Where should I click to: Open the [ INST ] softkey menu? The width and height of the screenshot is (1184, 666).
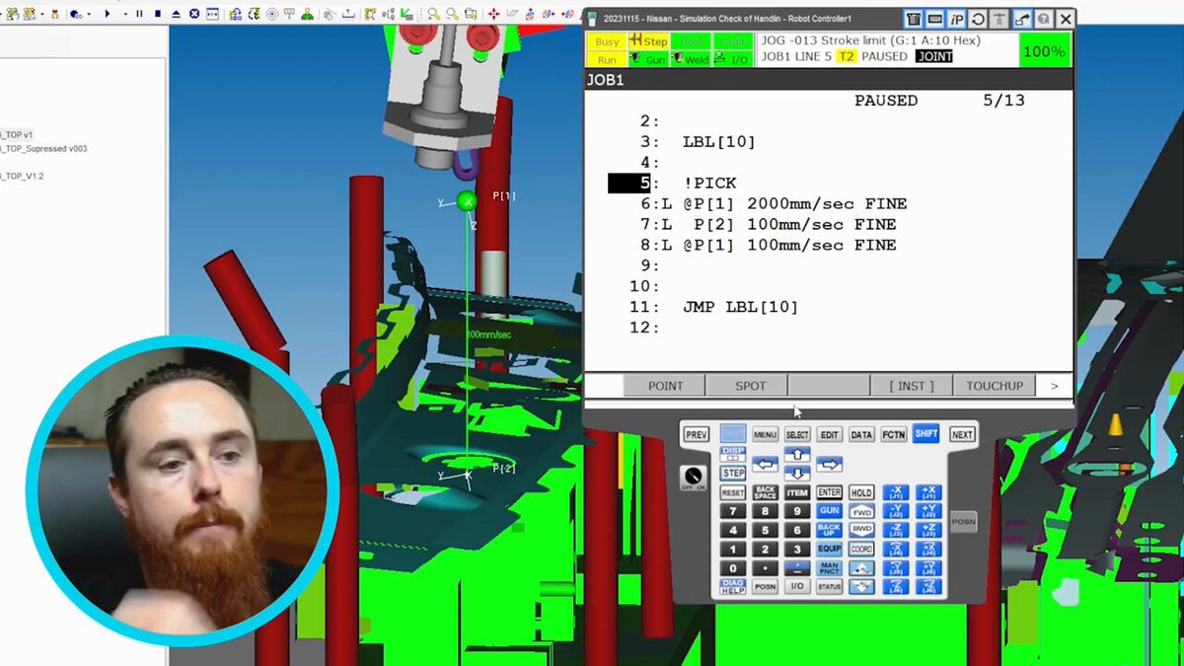pos(911,386)
